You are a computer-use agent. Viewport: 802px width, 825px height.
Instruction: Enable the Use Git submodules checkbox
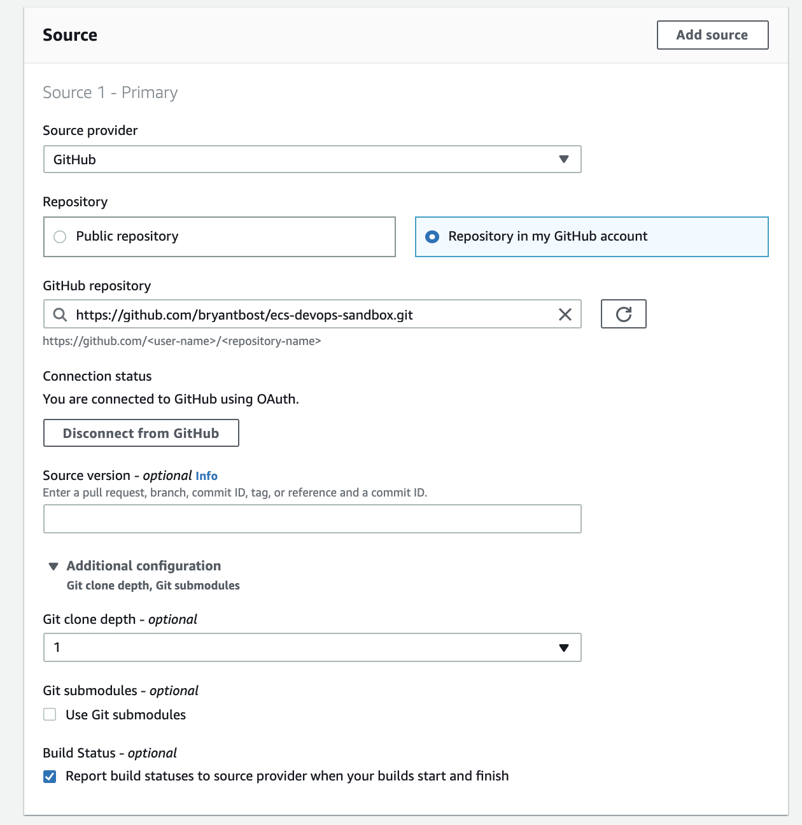(50, 714)
